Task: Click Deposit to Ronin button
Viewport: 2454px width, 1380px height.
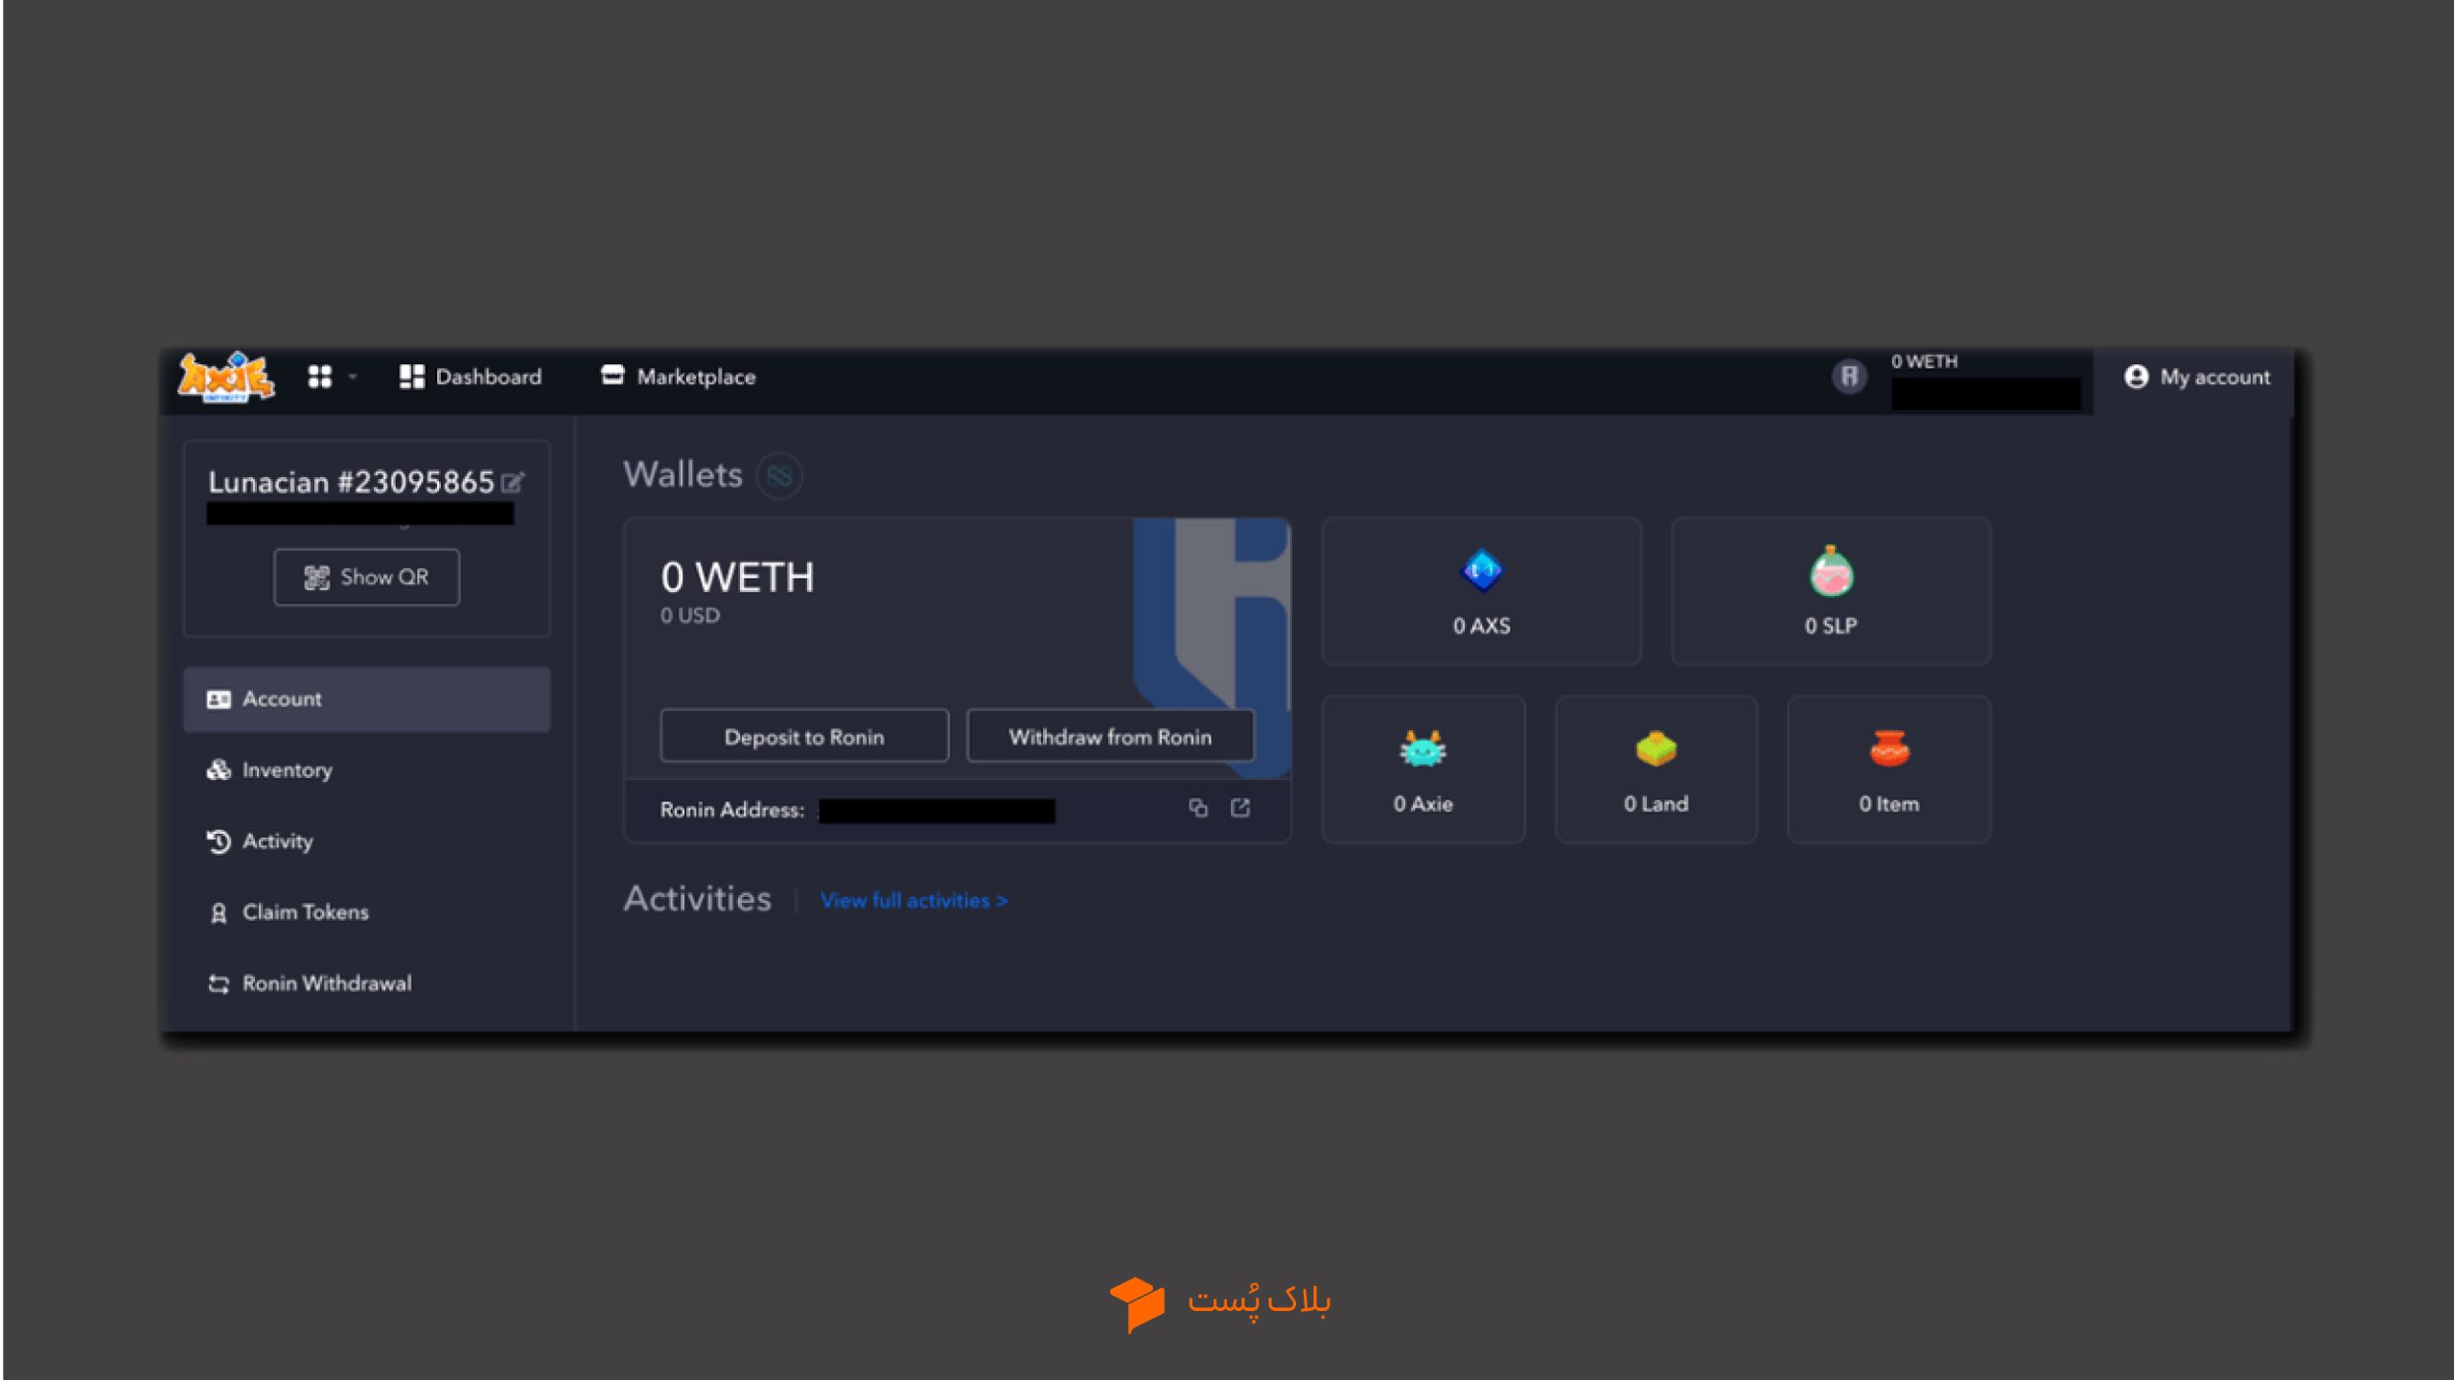Action: pyautogui.click(x=804, y=737)
